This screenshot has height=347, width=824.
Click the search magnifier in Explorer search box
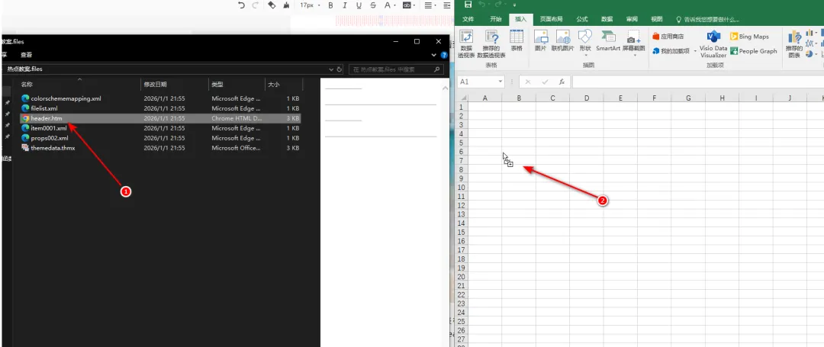[x=436, y=69]
